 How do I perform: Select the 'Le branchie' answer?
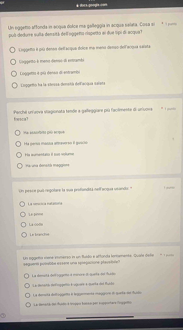(x=25, y=235)
